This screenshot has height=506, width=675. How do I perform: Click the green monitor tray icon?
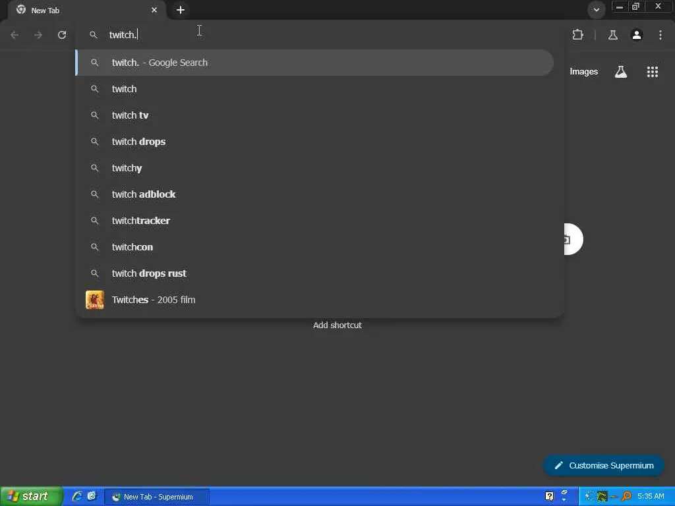point(601,497)
